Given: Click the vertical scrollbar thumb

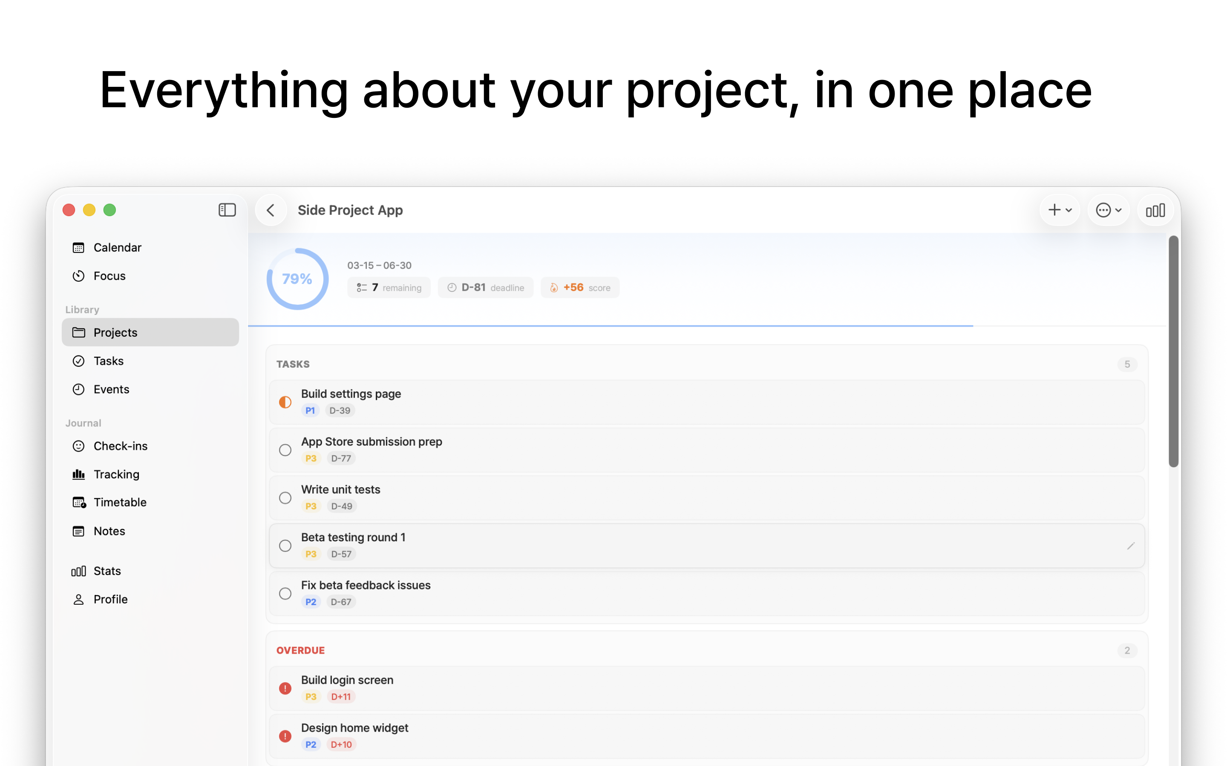Looking at the screenshot, I should tap(1173, 351).
